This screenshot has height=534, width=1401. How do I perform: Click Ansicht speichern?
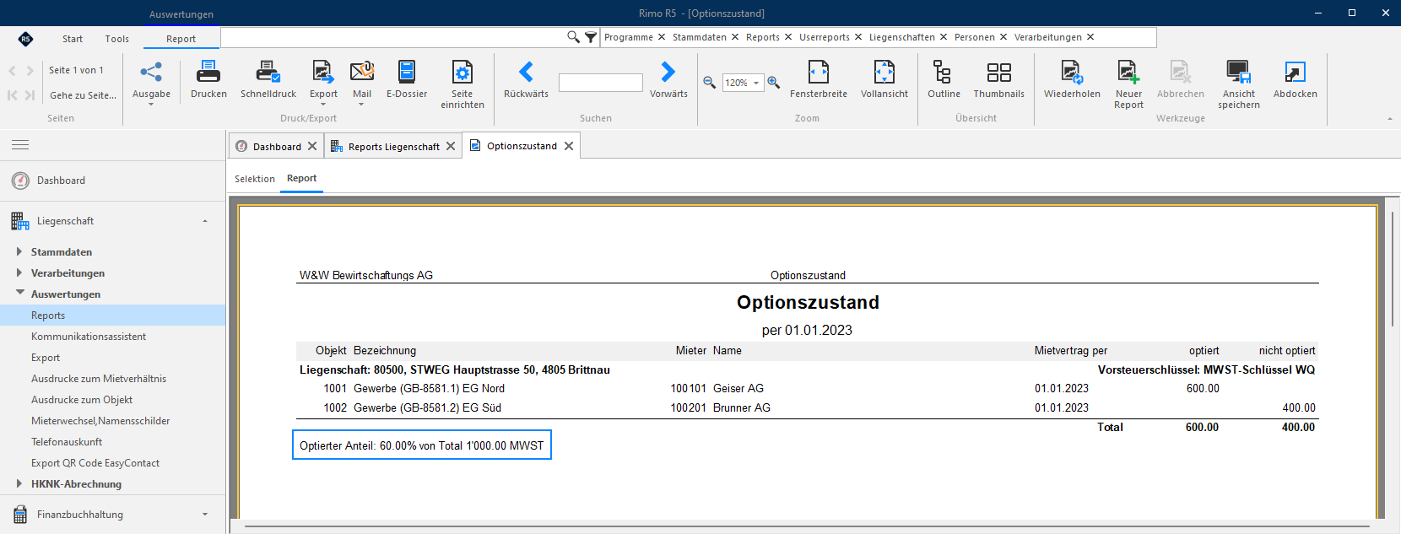click(1238, 84)
